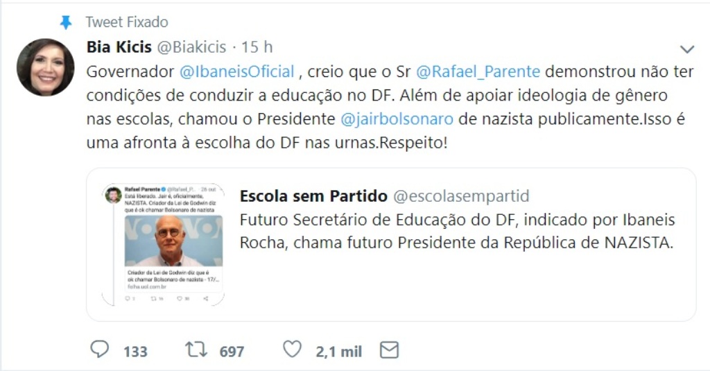Click the 2,1 mil likes count
Screen dimensions: 710x371
coord(338,352)
